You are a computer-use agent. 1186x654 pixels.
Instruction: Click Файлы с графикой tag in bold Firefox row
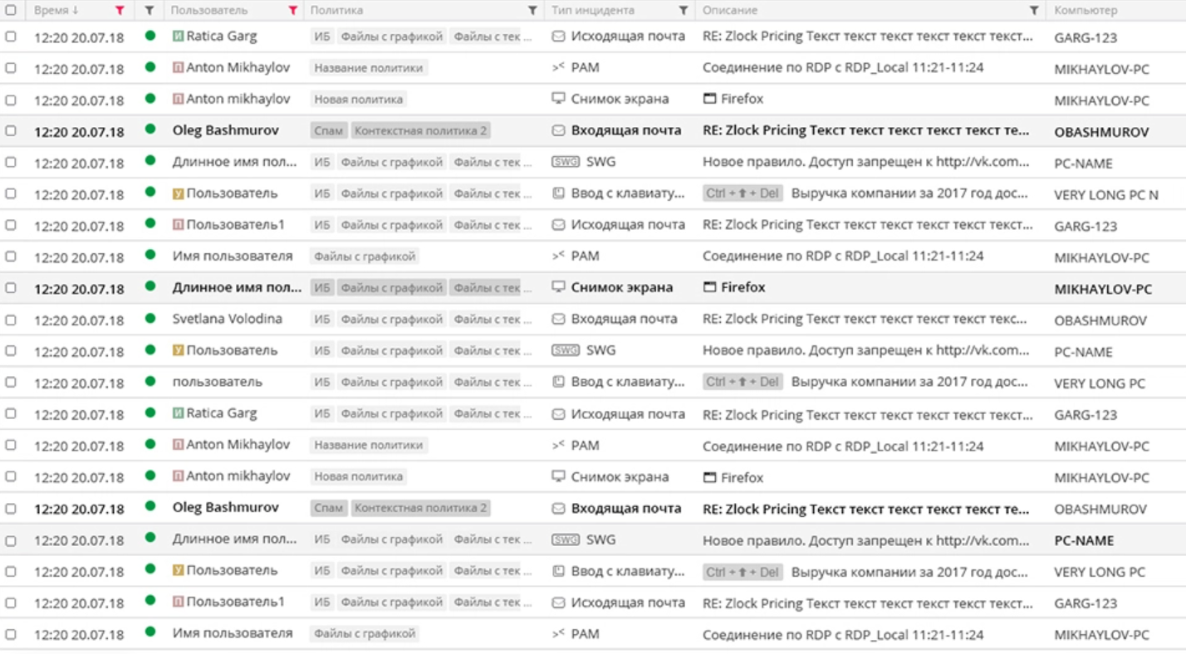point(391,288)
